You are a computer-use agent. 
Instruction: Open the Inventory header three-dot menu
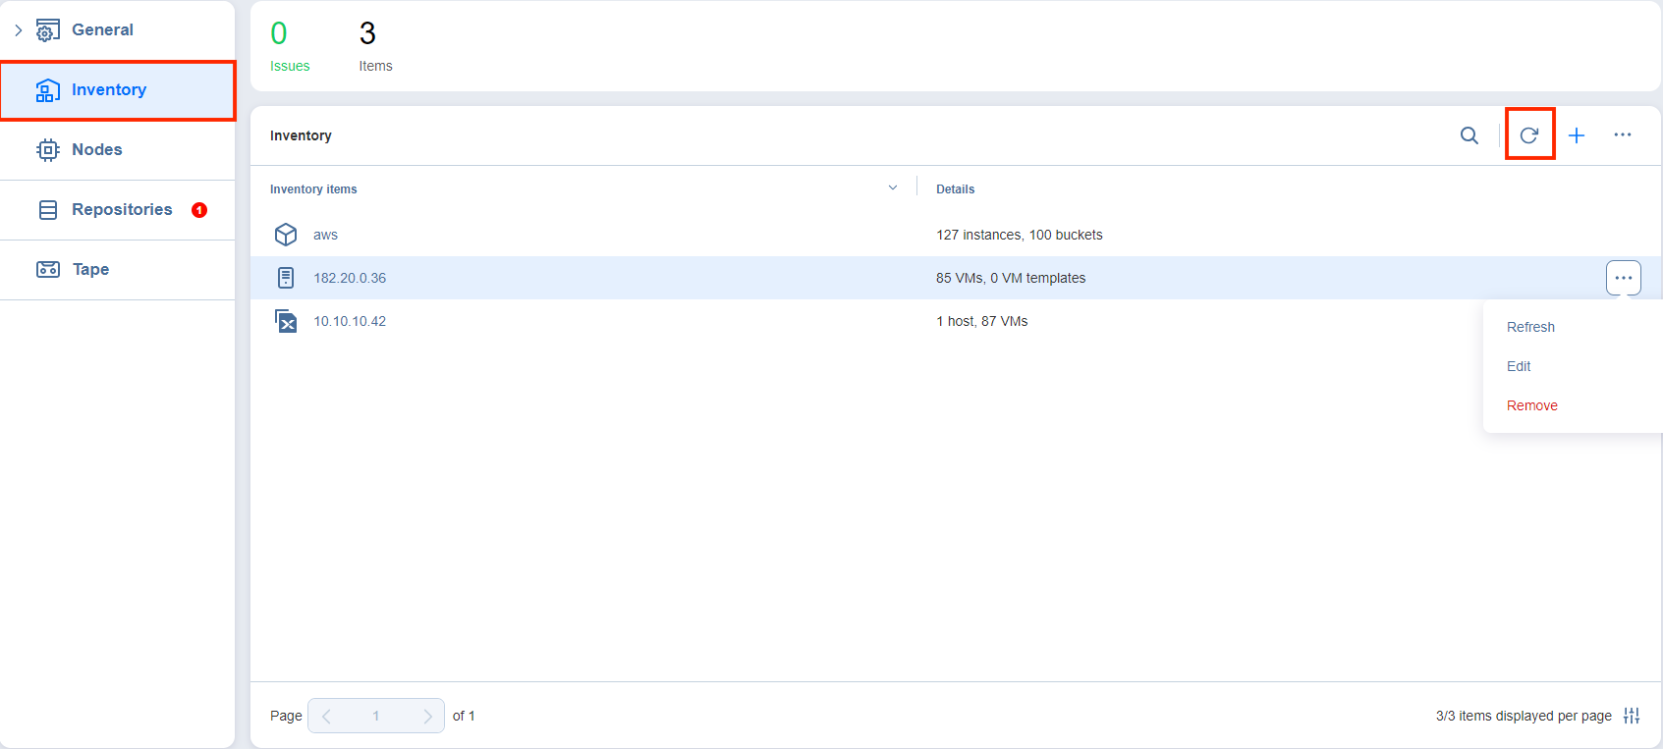coord(1622,135)
